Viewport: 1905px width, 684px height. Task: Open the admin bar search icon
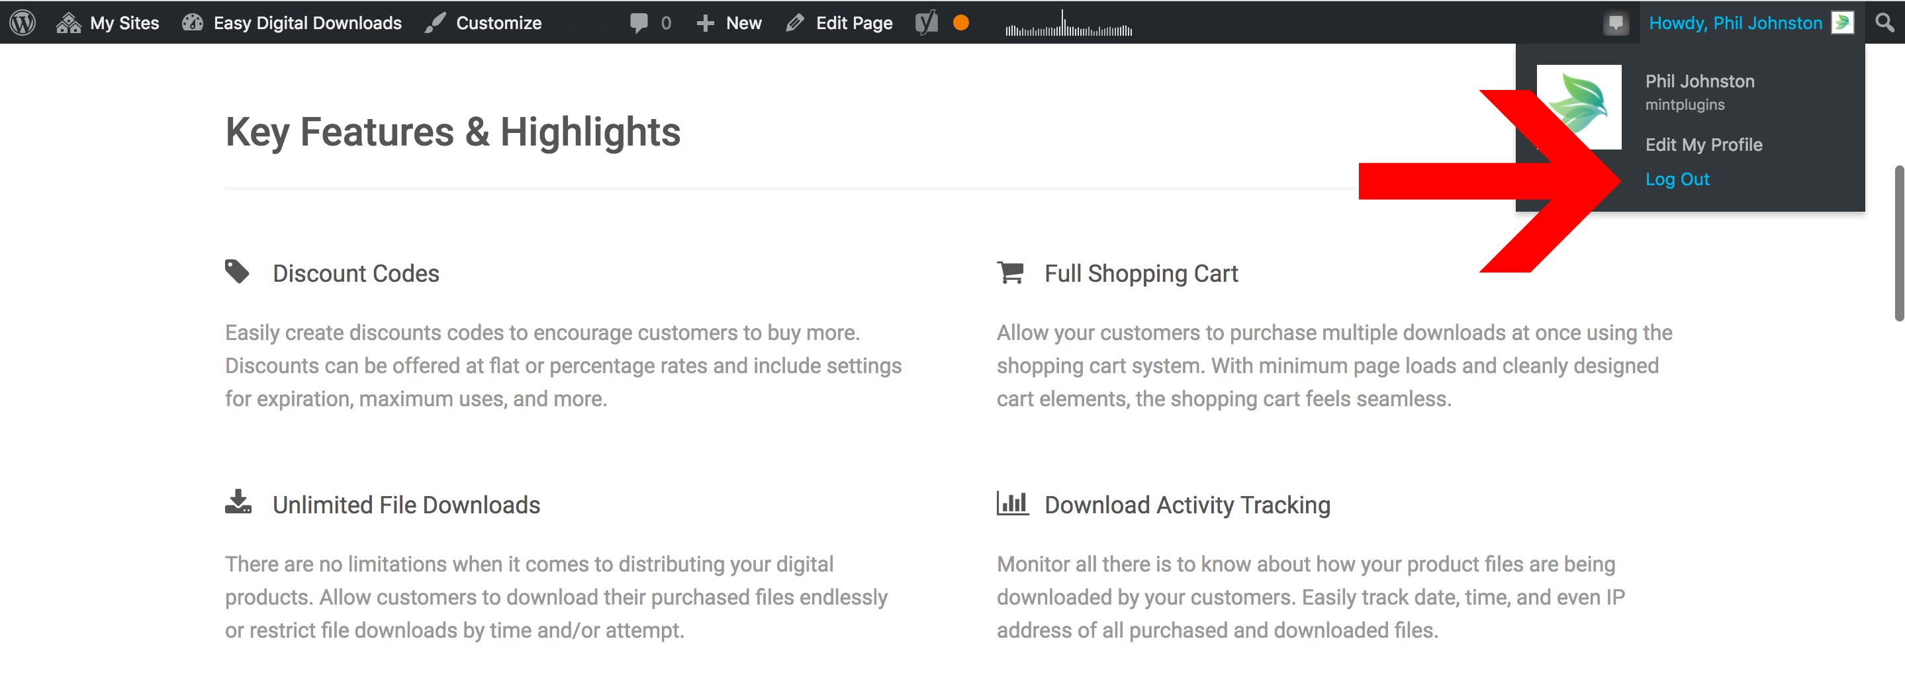pos(1884,23)
